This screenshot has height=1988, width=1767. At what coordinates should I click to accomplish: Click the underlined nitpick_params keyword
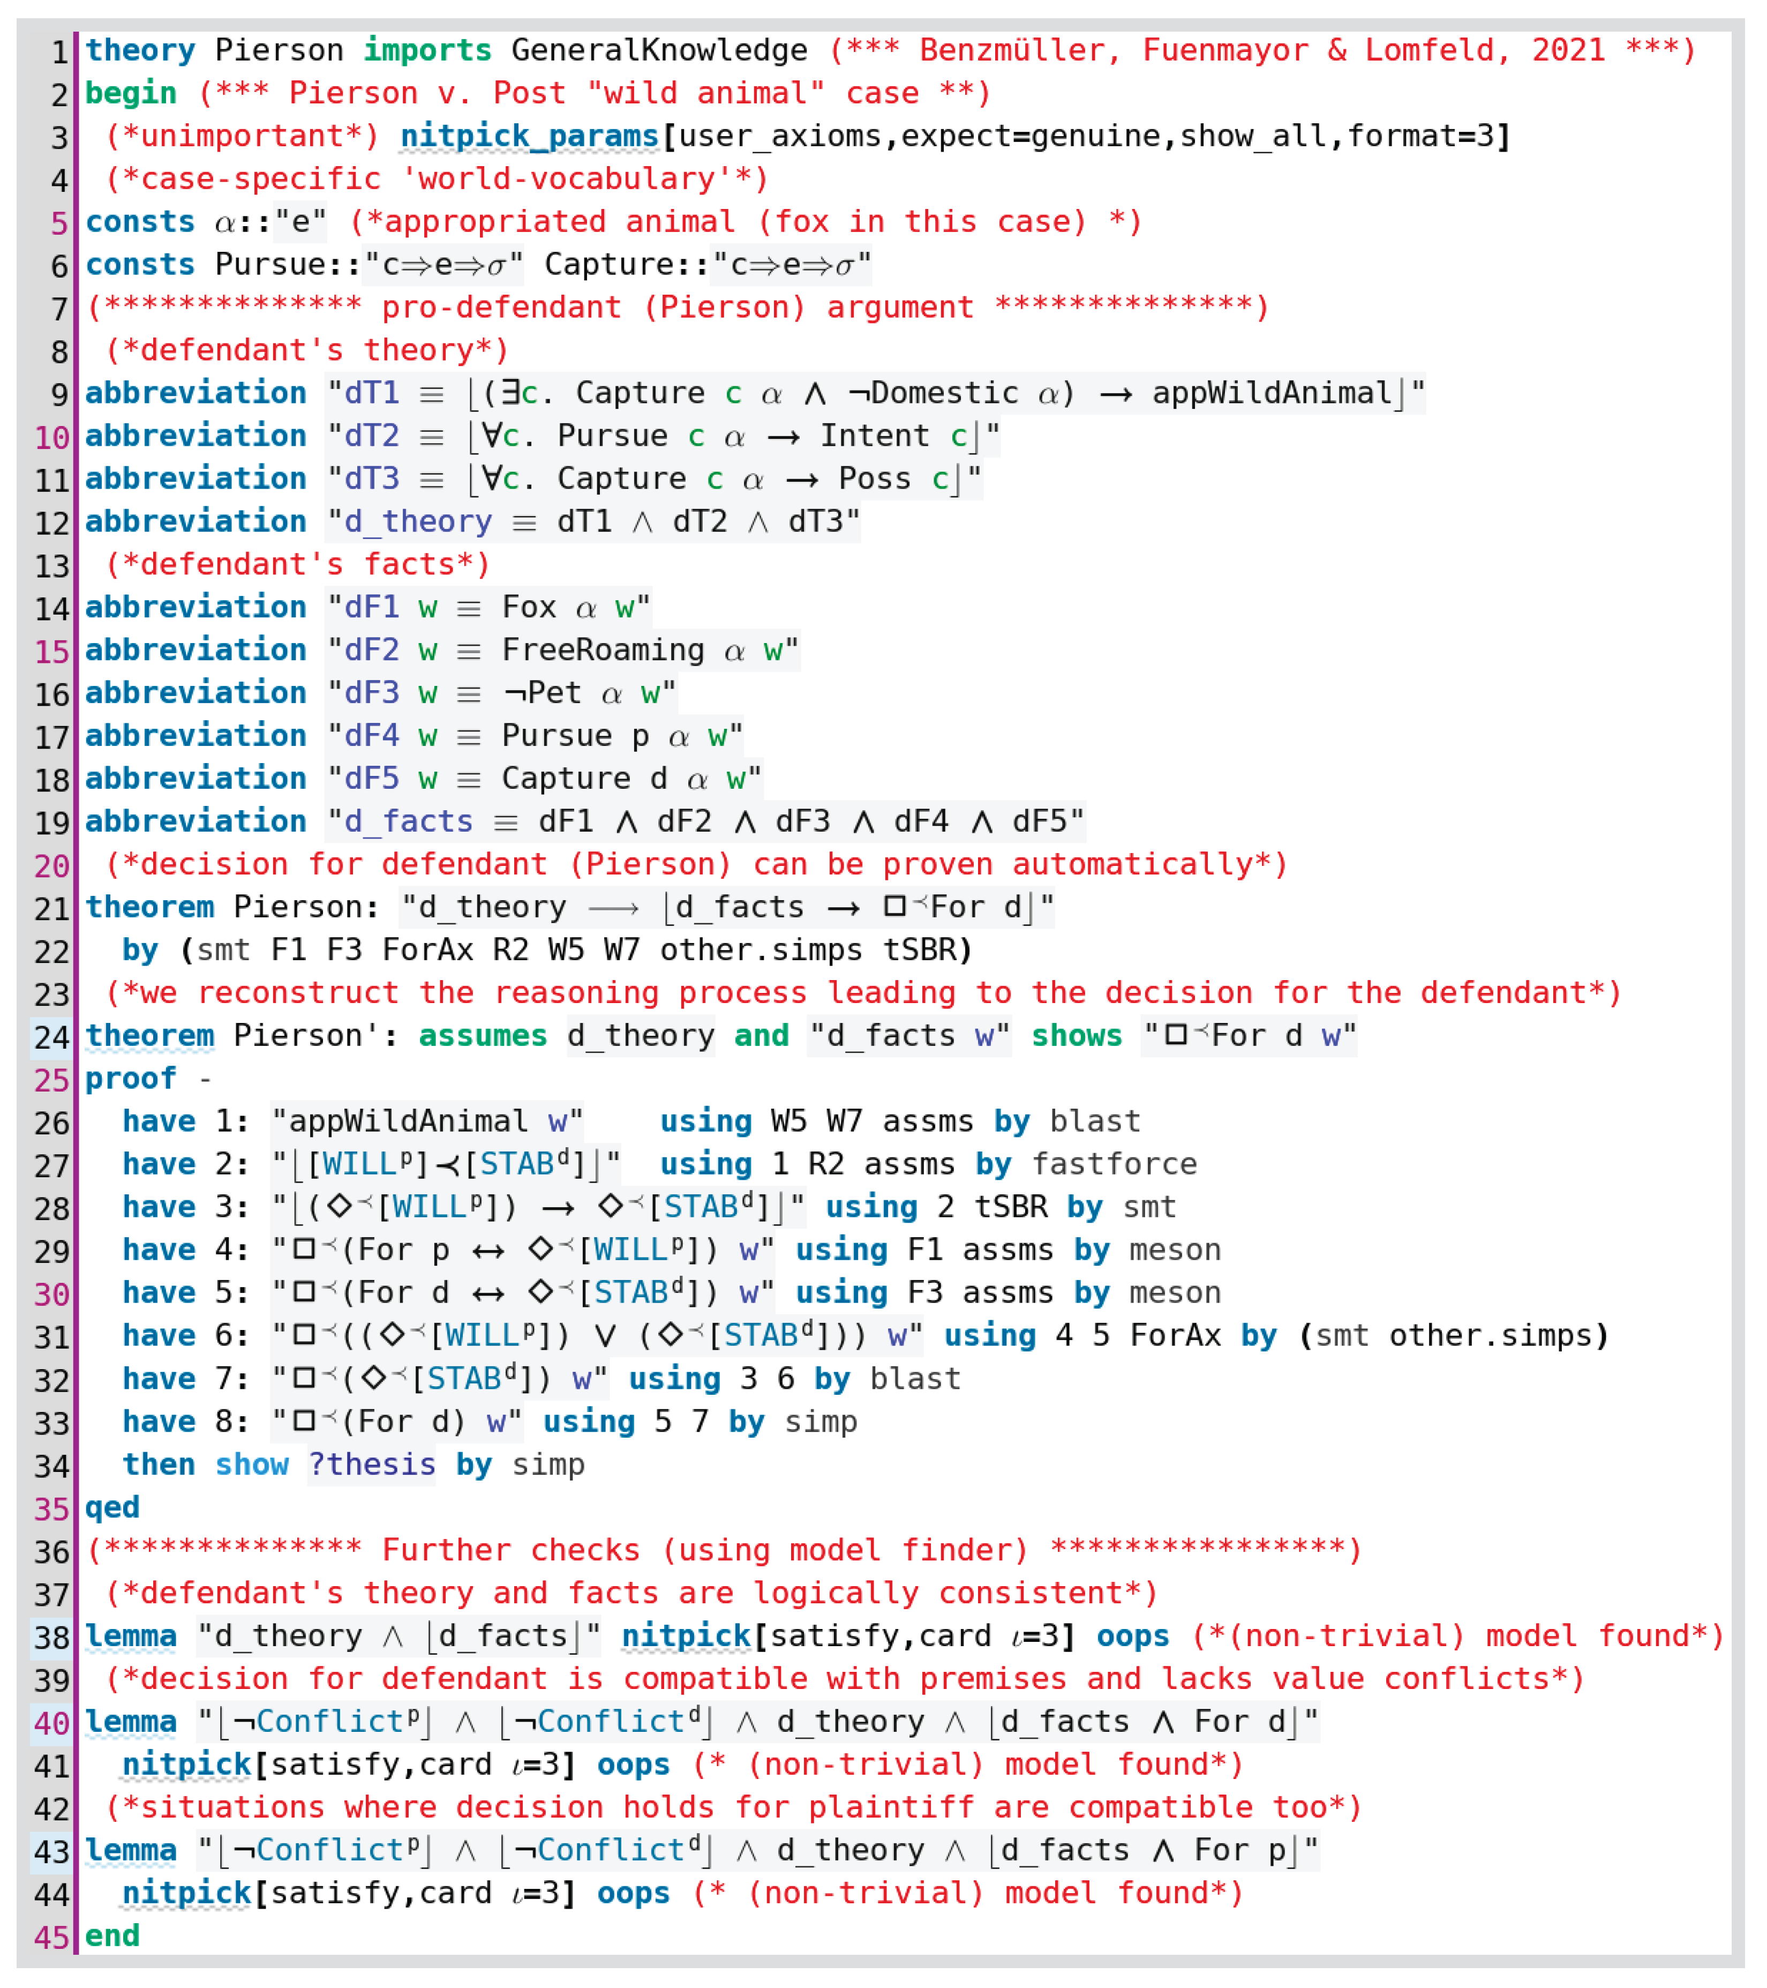pyautogui.click(x=530, y=136)
